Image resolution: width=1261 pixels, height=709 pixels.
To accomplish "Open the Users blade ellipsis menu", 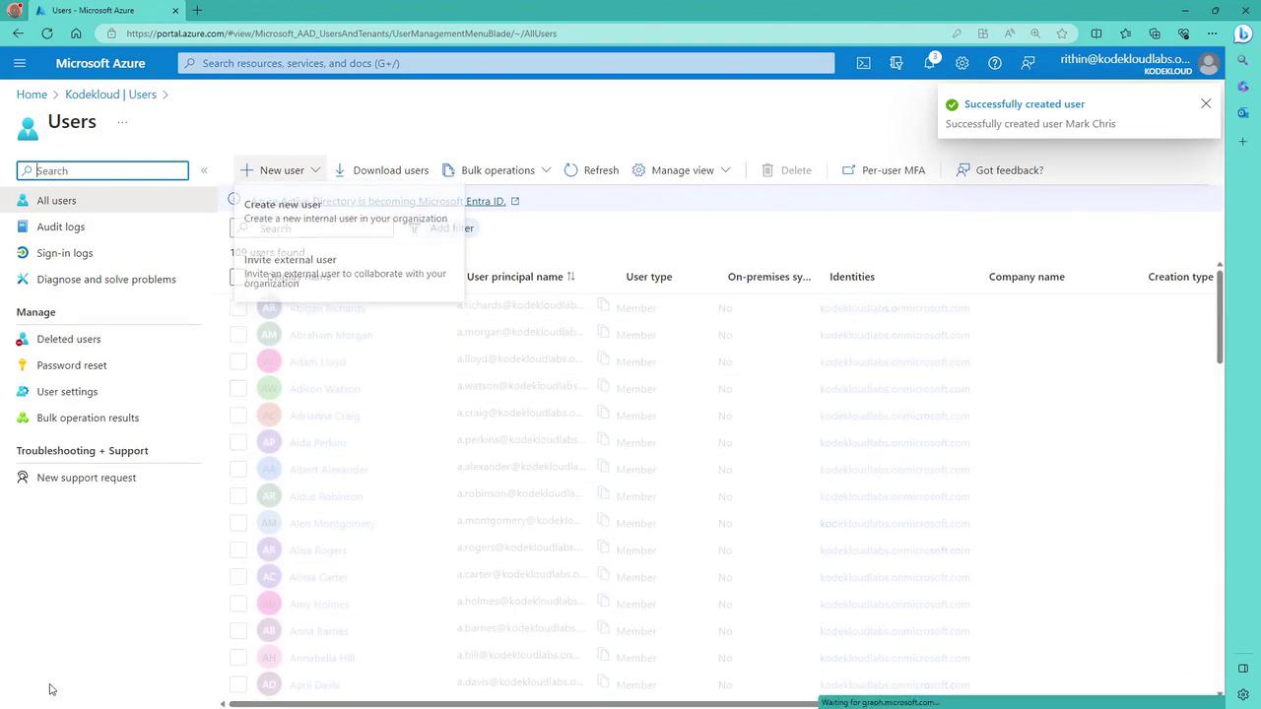I will (x=122, y=122).
